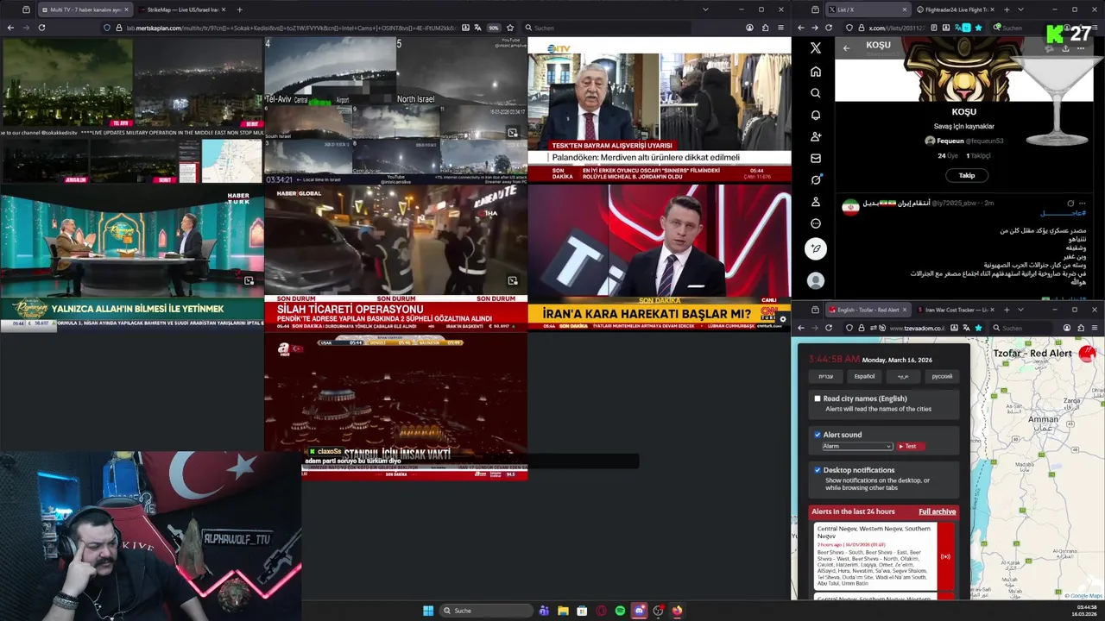
Task: Switch Tzofar language to Español
Action: (864, 376)
